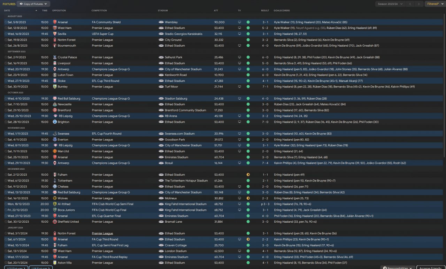The height and width of the screenshot is (269, 446).
Task: Toggle the tick circle beside Wed, 16/8/2023
Action: [6, 34]
